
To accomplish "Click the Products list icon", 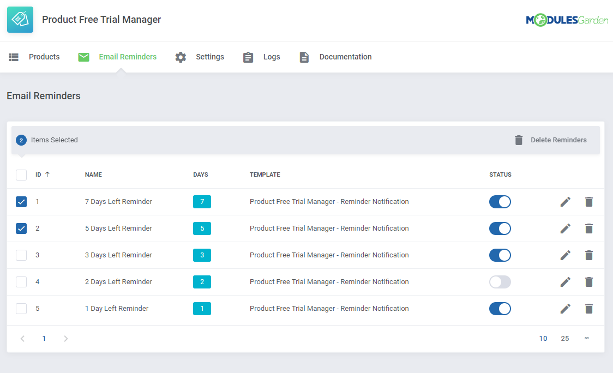I will point(14,57).
